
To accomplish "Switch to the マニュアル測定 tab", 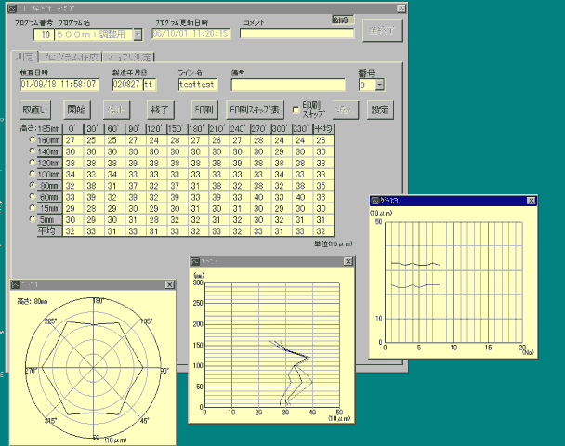I will (x=129, y=57).
